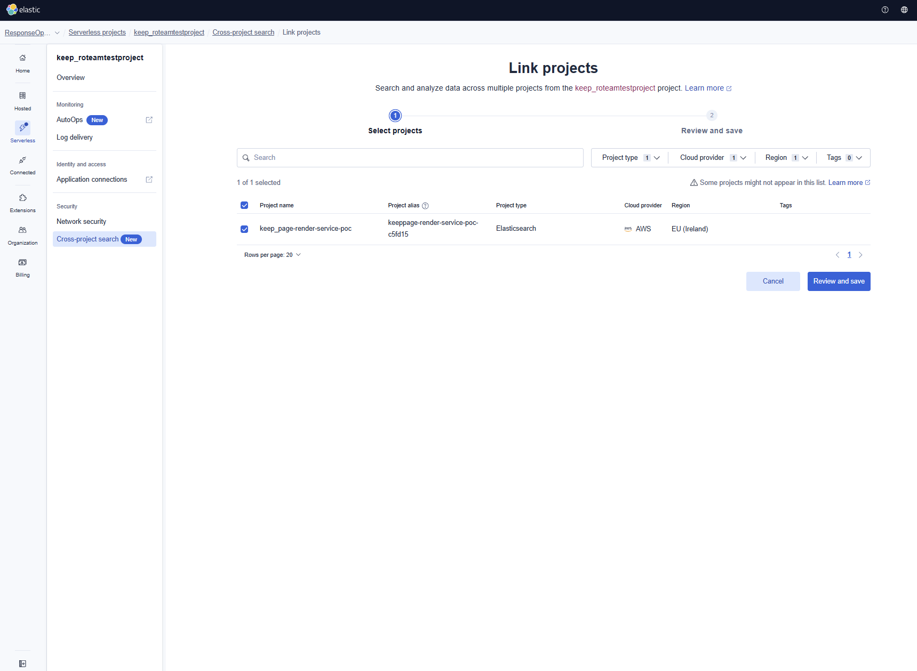Screen dimensions: 917x671
Task: Open Billing in the sidebar
Action: tap(22, 268)
